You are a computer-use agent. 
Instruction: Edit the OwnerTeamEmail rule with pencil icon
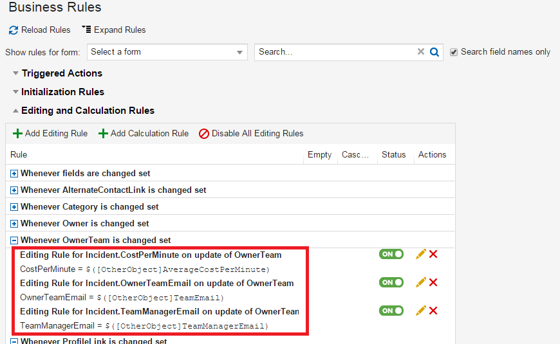click(x=421, y=282)
